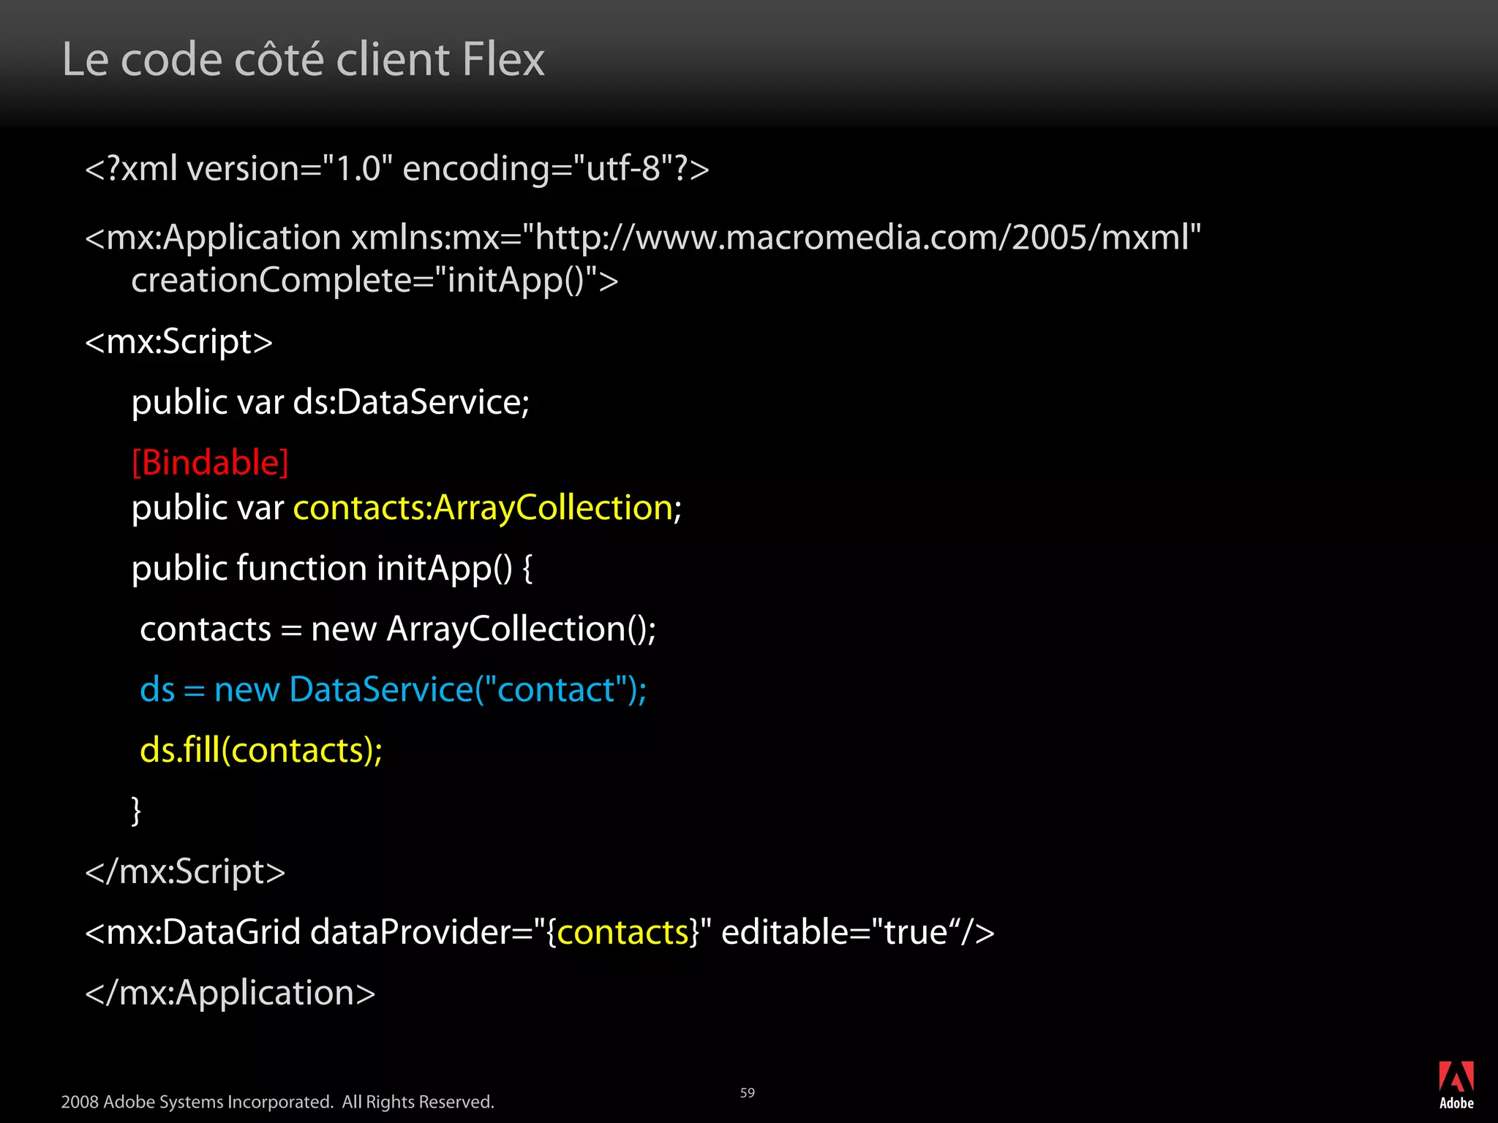Click the Adobe logo in the corner
Image resolution: width=1498 pixels, height=1123 pixels.
click(x=1456, y=1085)
